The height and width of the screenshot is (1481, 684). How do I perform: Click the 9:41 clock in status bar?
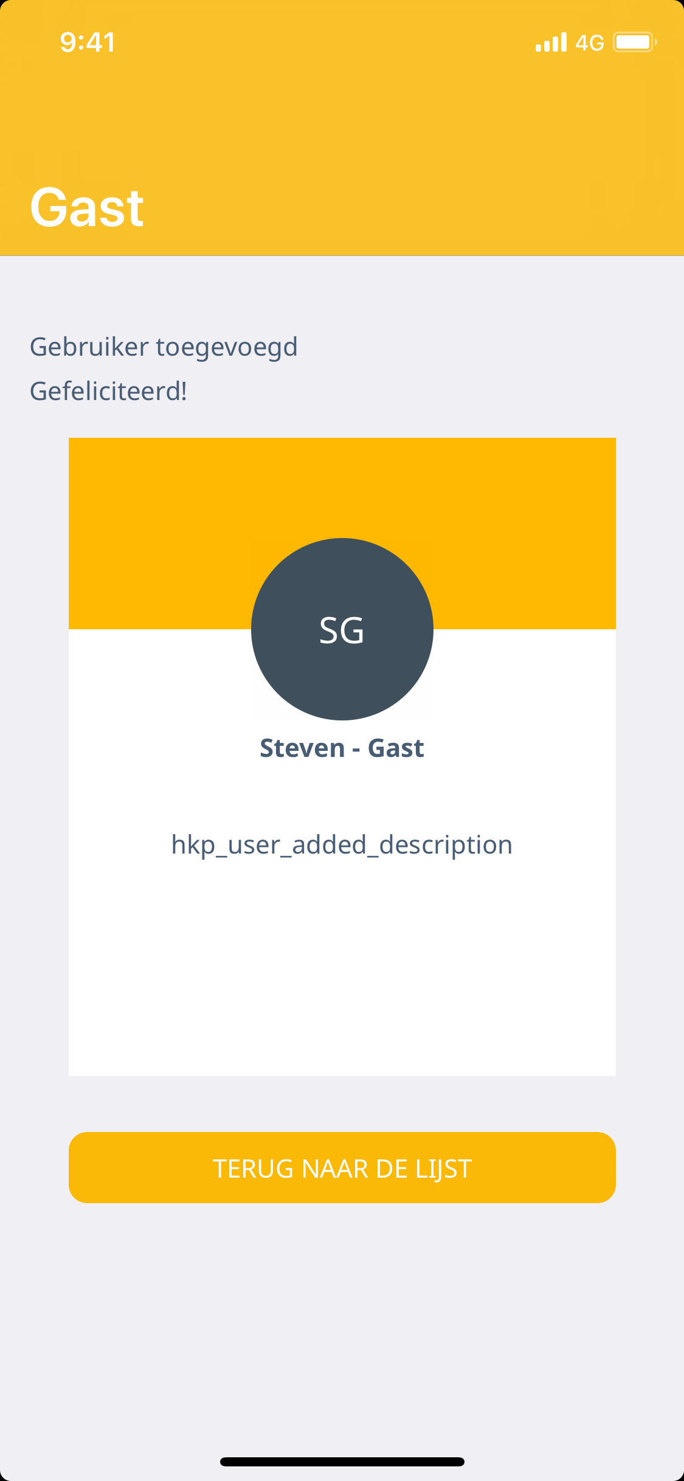pyautogui.click(x=88, y=43)
